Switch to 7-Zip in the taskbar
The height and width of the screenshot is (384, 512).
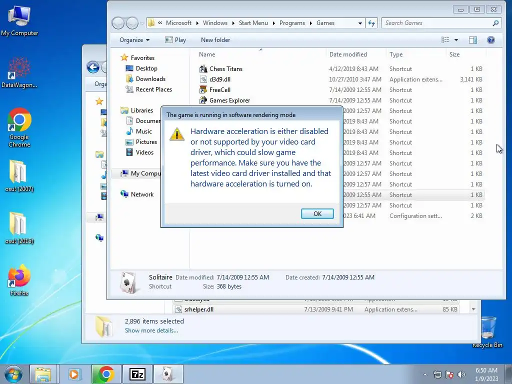click(137, 374)
